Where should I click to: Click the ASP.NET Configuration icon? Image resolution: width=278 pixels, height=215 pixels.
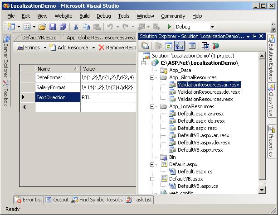click(215, 46)
